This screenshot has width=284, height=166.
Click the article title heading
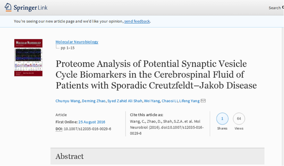tap(156, 75)
